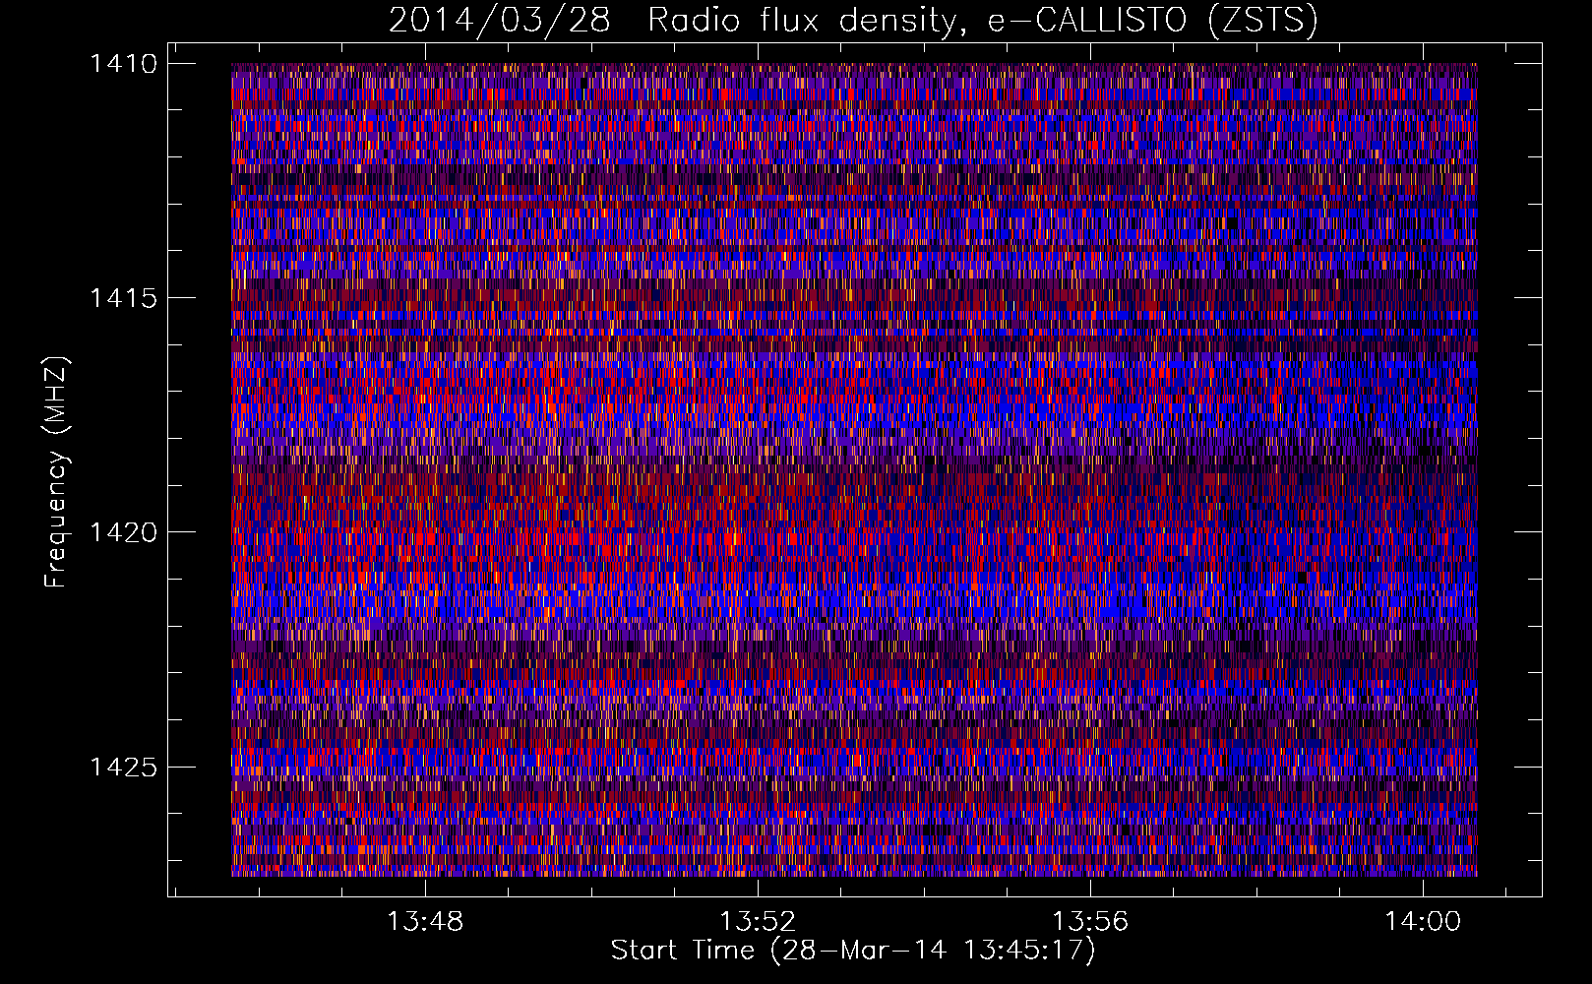Click the 'Start Time (28-Mar-14 13:45:17)' label
This screenshot has height=984, width=1592.
click(853, 951)
